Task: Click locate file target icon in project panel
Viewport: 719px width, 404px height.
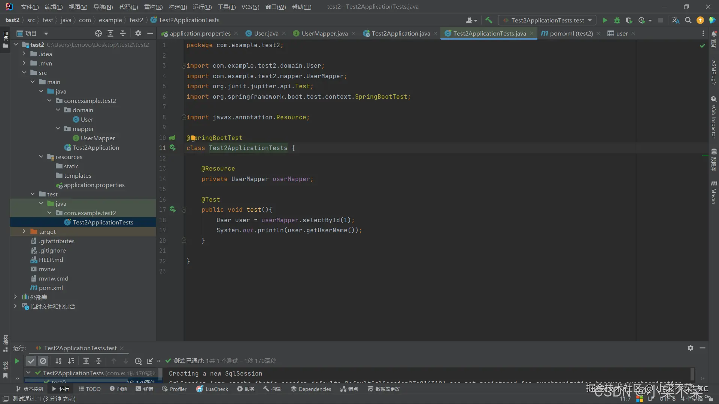Action: (x=98, y=33)
